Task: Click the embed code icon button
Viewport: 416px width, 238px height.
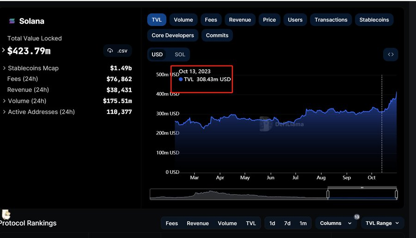Action: point(391,54)
